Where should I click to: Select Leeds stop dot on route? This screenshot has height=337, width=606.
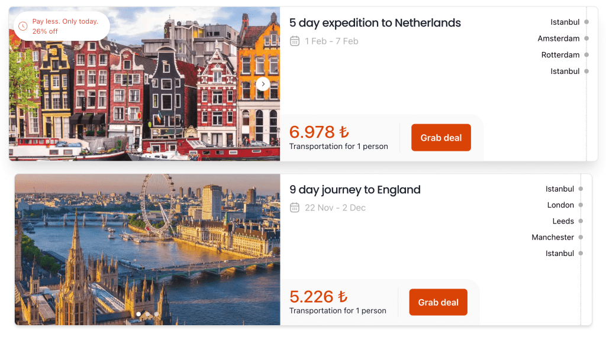[x=581, y=221]
